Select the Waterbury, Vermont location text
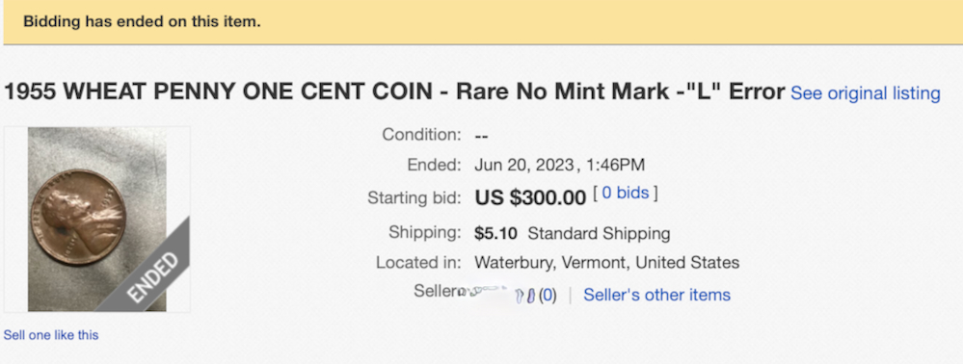 [x=606, y=263]
